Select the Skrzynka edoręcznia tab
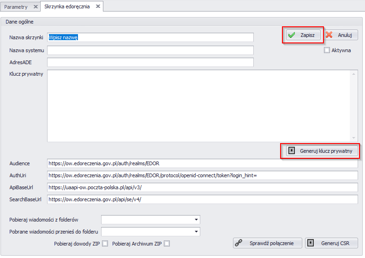This screenshot has width=365, height=258. click(67, 7)
